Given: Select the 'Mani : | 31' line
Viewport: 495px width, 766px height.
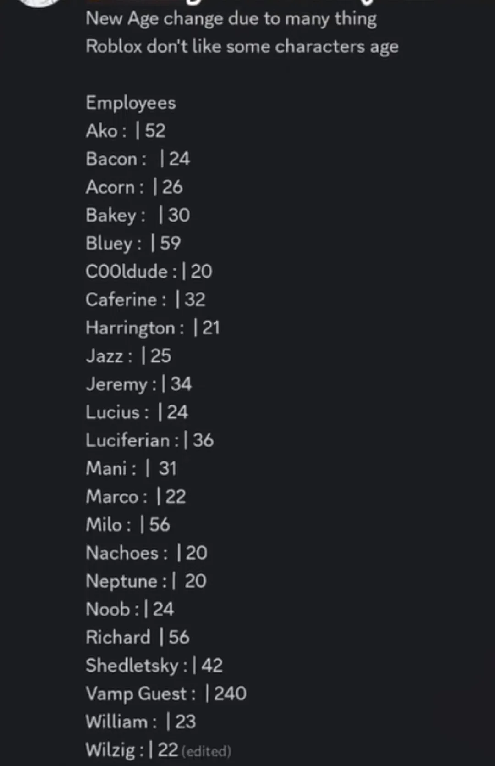Looking at the screenshot, I should coord(131,469).
